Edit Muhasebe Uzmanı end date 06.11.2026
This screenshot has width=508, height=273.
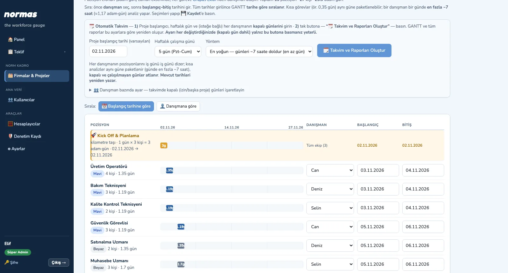pos(423,264)
